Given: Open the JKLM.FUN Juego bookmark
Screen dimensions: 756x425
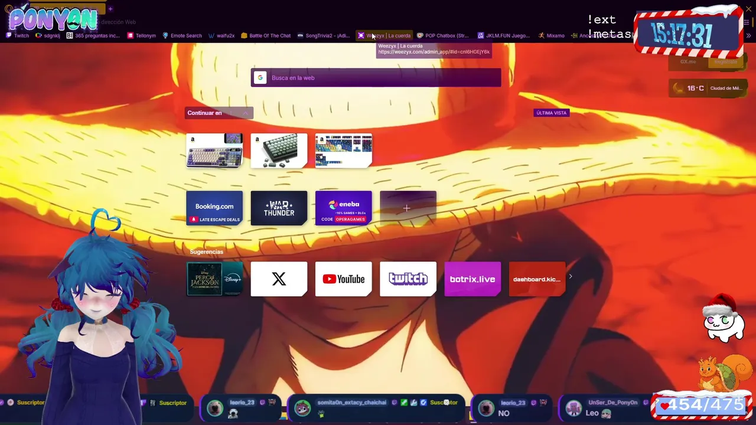Looking at the screenshot, I should click(504, 35).
